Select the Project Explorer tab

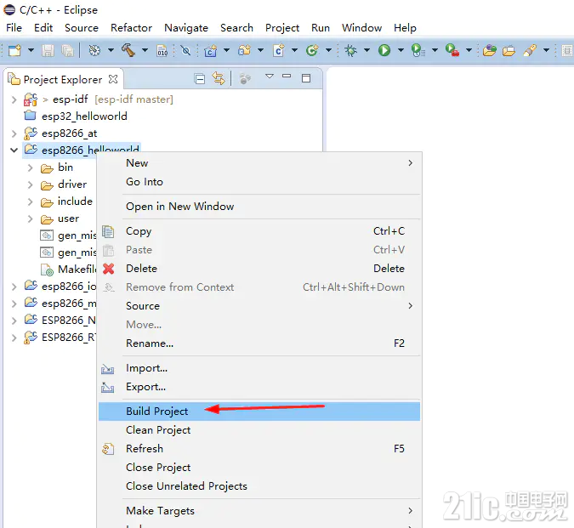tap(62, 79)
